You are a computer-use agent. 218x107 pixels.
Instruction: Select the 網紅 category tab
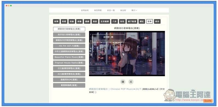click(142, 21)
